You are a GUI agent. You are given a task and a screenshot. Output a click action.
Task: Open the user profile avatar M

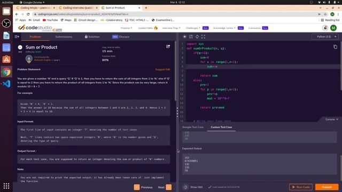(333, 28)
